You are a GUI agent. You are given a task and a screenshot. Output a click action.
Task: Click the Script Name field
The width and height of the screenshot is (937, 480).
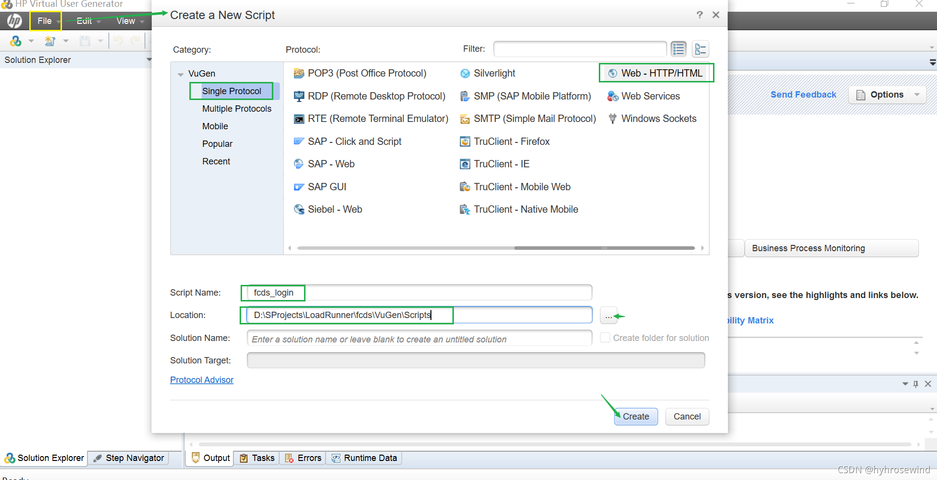[420, 293]
